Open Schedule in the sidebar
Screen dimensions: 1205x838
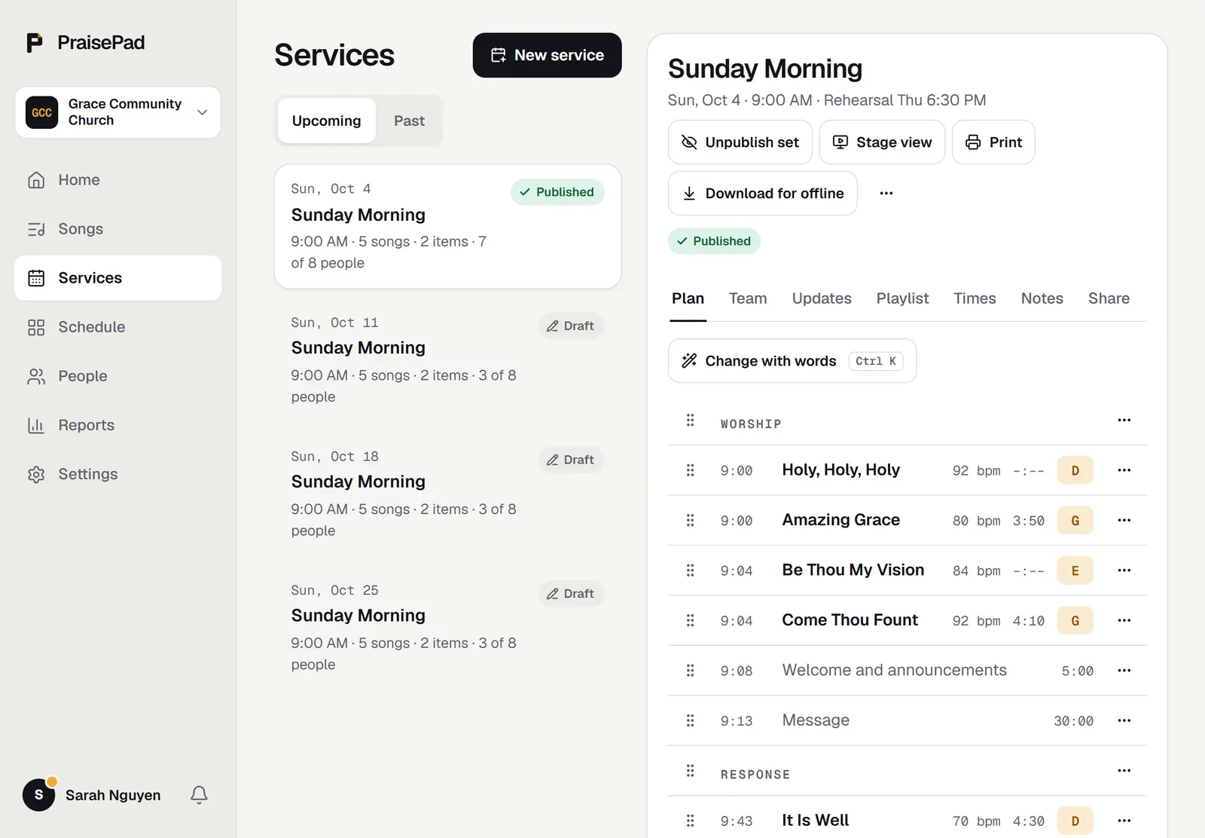[x=117, y=327]
